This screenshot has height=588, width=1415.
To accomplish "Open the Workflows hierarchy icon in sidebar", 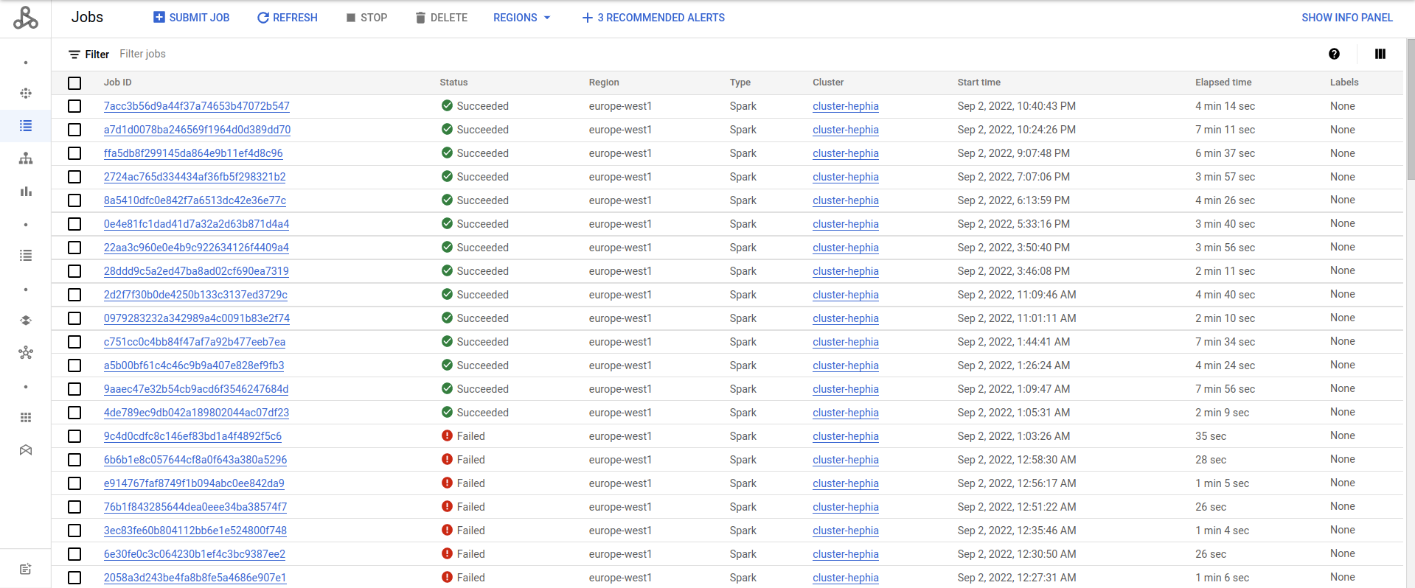I will tap(26, 158).
